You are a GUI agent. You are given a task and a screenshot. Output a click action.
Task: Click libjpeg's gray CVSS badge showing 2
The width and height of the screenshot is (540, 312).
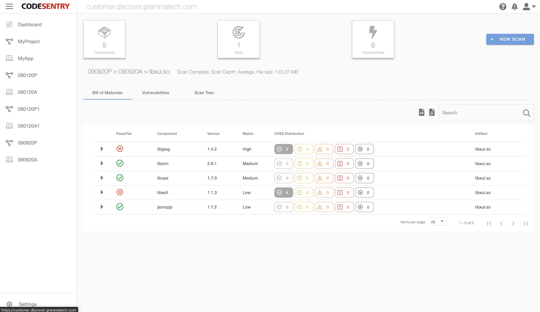tap(283, 149)
